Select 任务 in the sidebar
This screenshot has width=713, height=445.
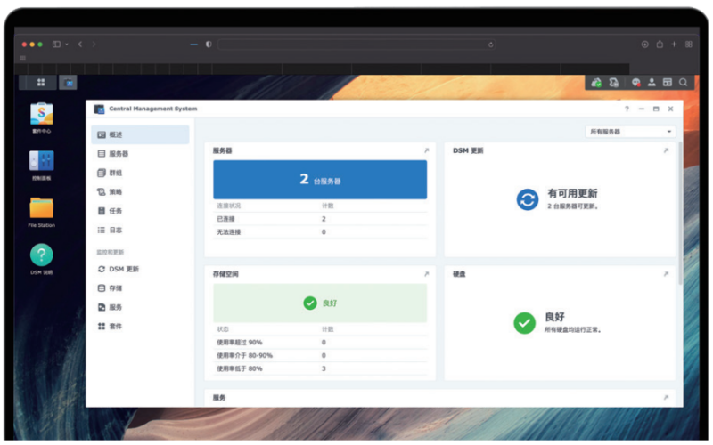140,211
